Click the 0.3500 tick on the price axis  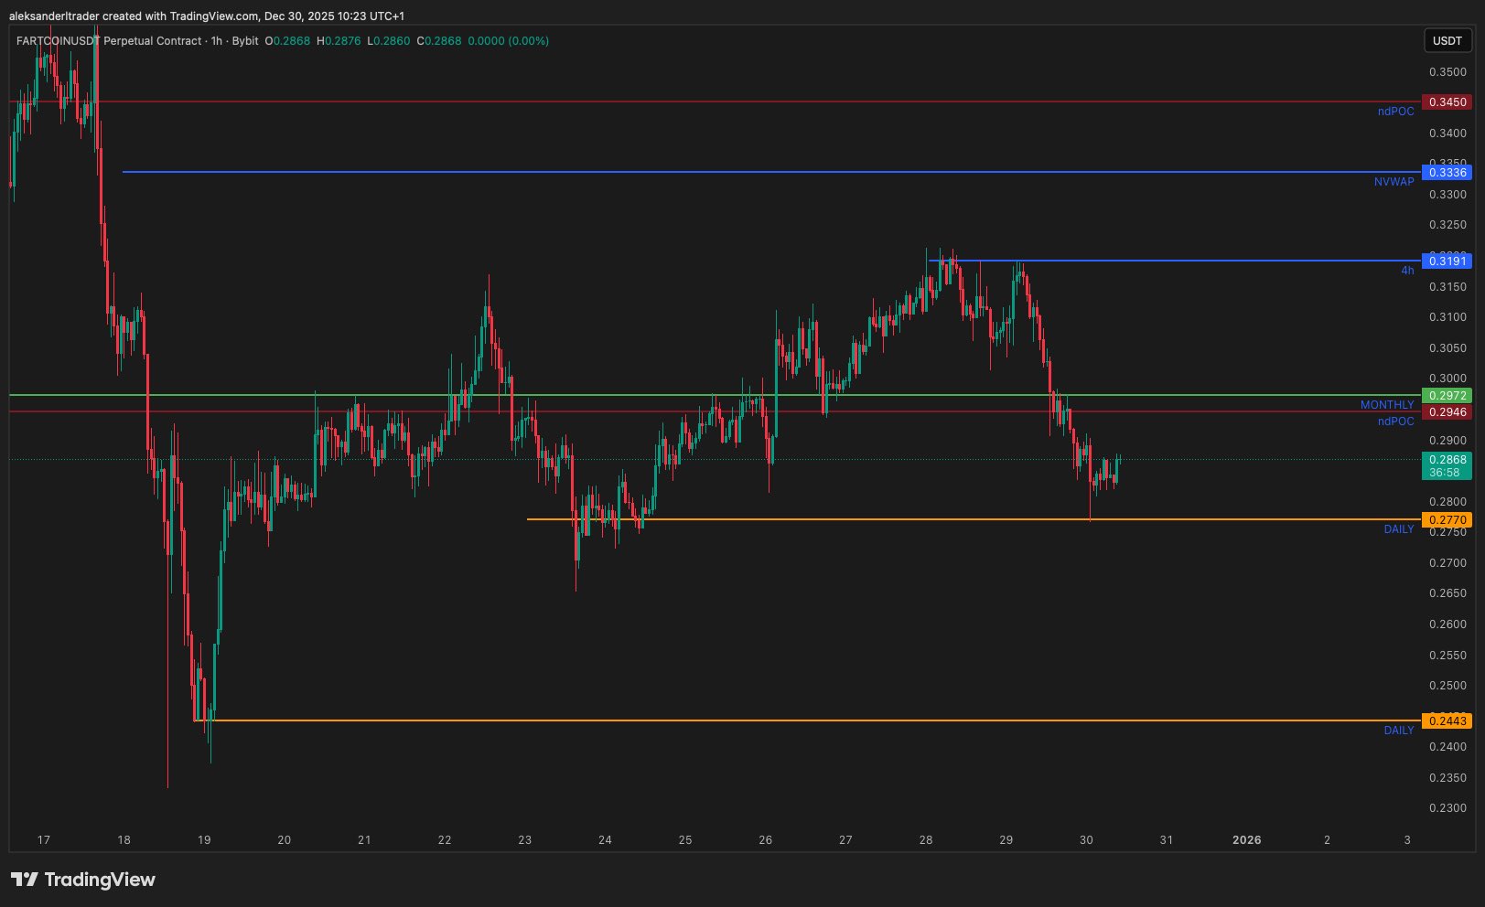click(1447, 72)
